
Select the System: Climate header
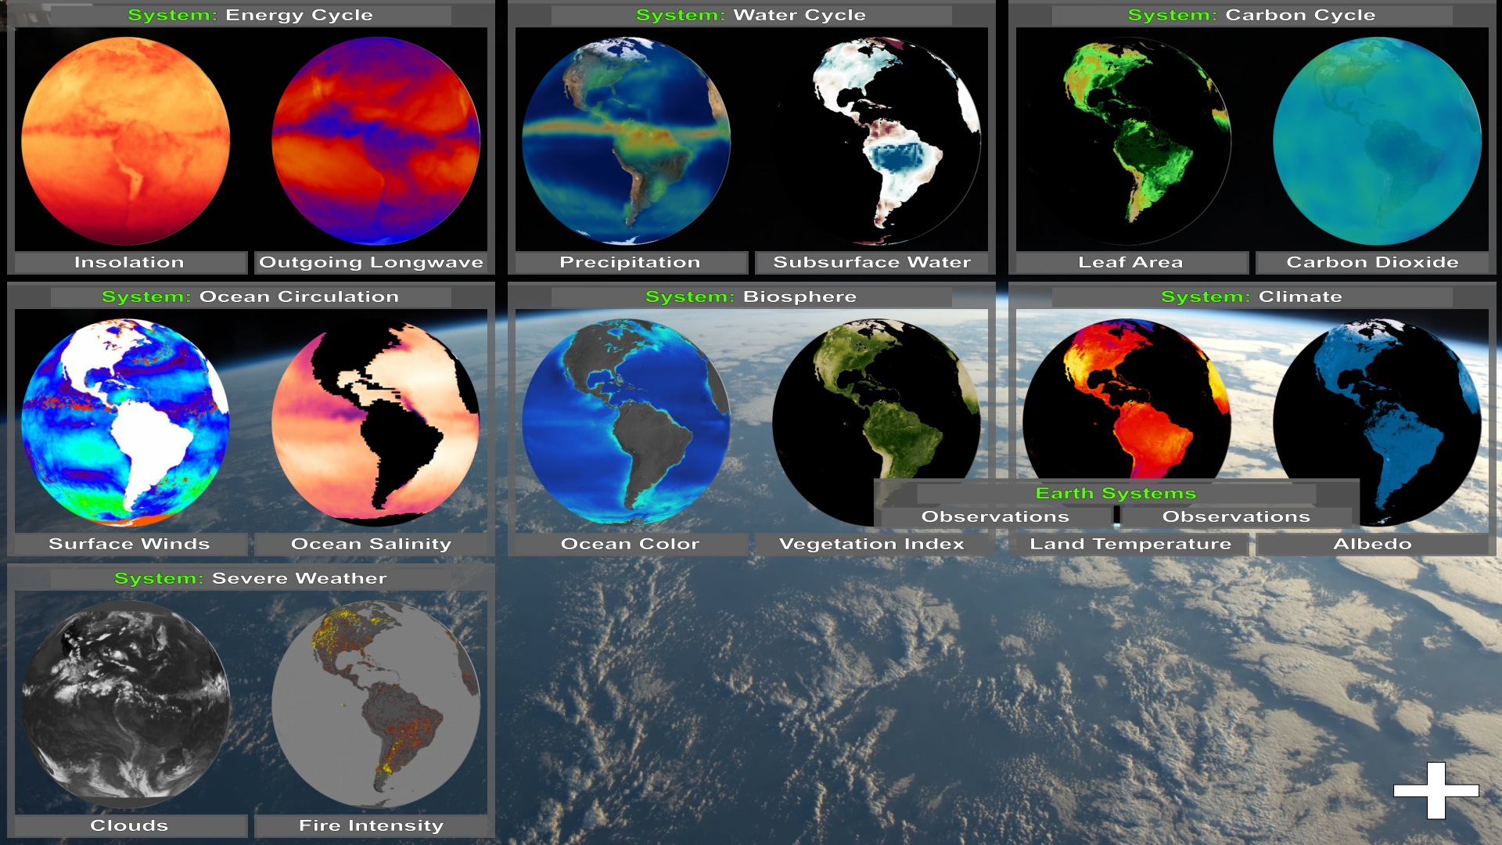tap(1252, 297)
